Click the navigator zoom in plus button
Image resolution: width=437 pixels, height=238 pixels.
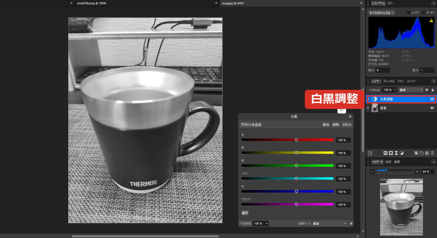click(417, 172)
